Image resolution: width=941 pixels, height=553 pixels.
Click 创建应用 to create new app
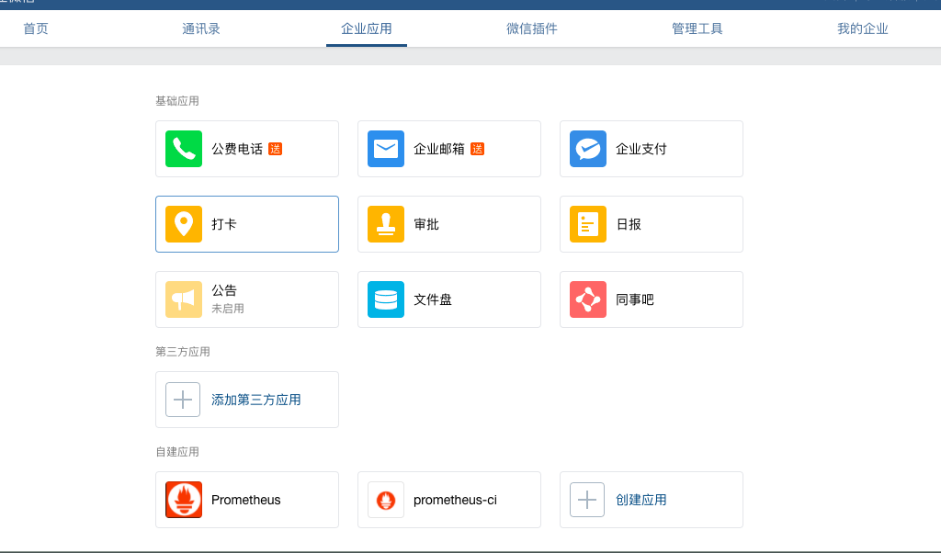tap(651, 499)
